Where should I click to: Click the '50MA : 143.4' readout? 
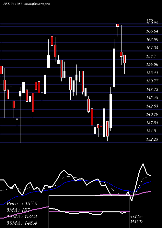pos(22,223)
